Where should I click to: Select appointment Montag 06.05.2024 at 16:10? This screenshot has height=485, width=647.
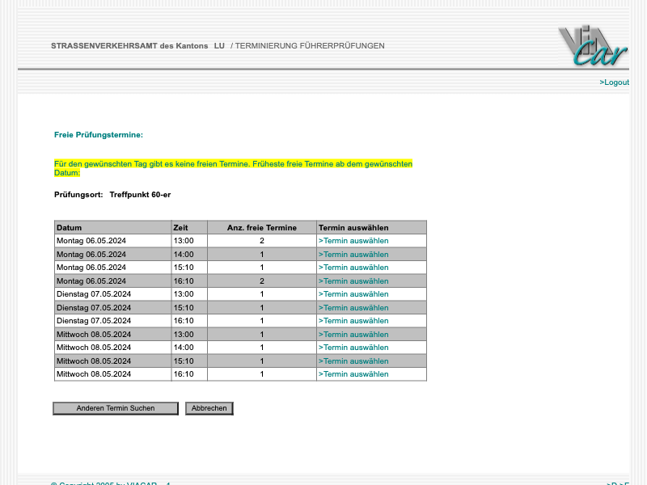point(353,281)
